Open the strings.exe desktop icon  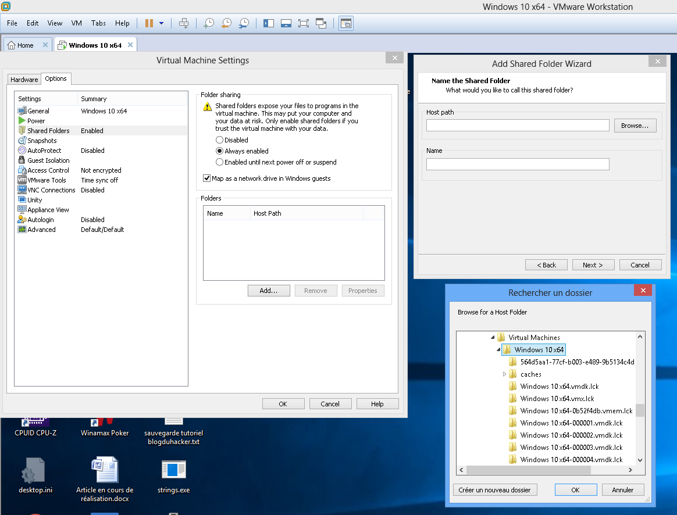tap(173, 476)
